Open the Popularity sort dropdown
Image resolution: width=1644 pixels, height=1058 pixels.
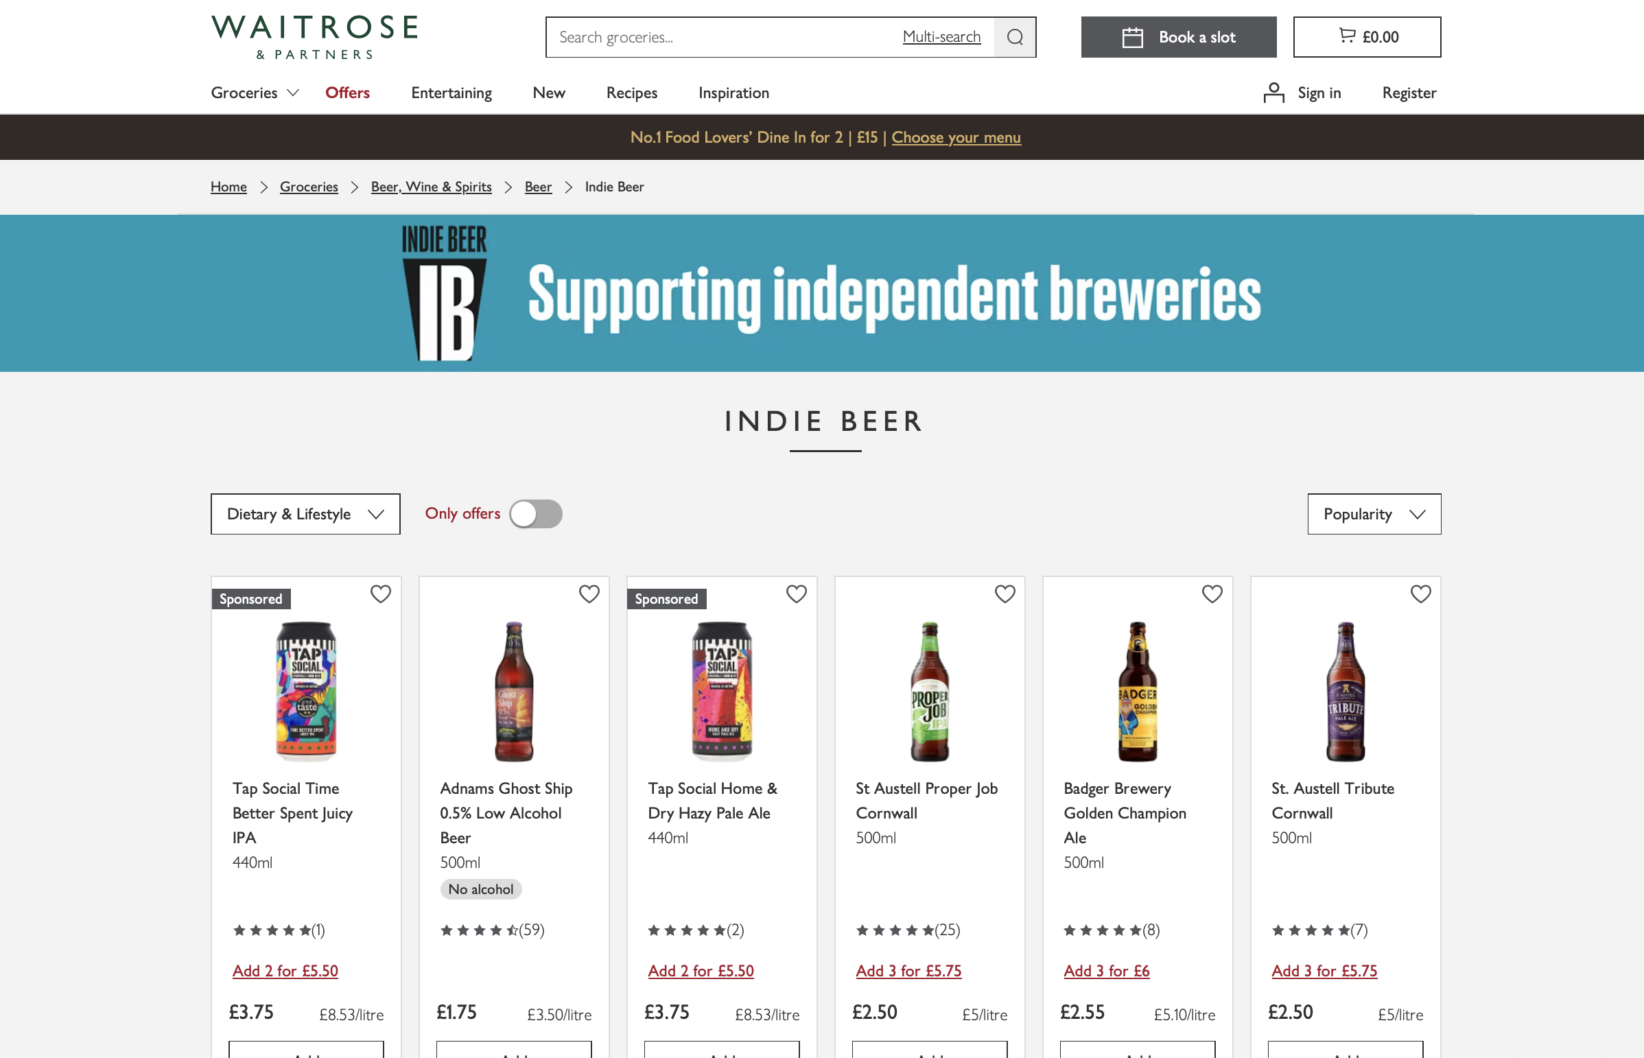(x=1374, y=514)
